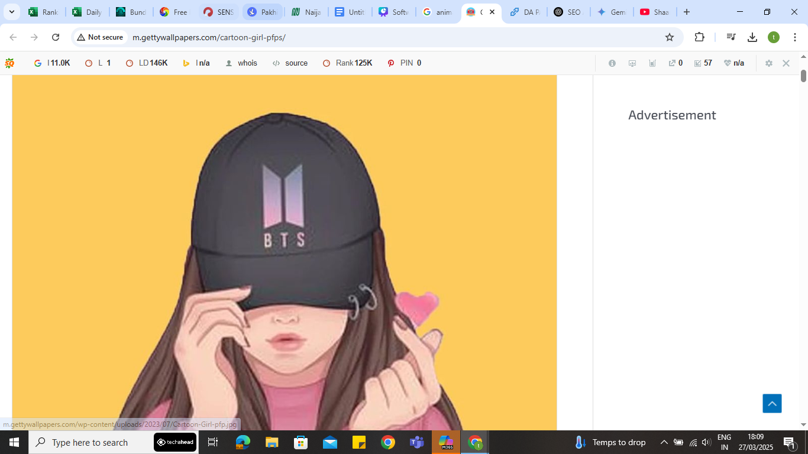Open the Extensions puzzle icon
Screen dimensions: 808x454
[x=699, y=37]
